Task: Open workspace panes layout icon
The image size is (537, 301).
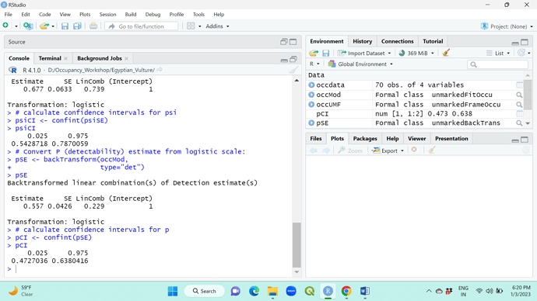Action: pyautogui.click(x=191, y=26)
